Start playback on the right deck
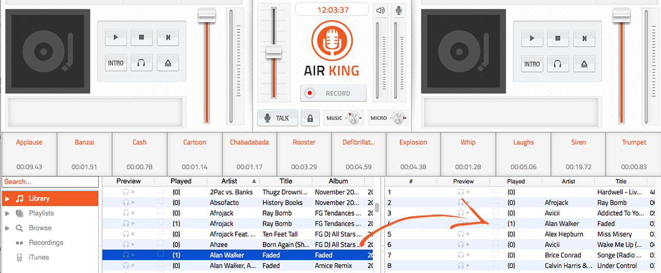The width and height of the screenshot is (661, 273). [x=532, y=38]
